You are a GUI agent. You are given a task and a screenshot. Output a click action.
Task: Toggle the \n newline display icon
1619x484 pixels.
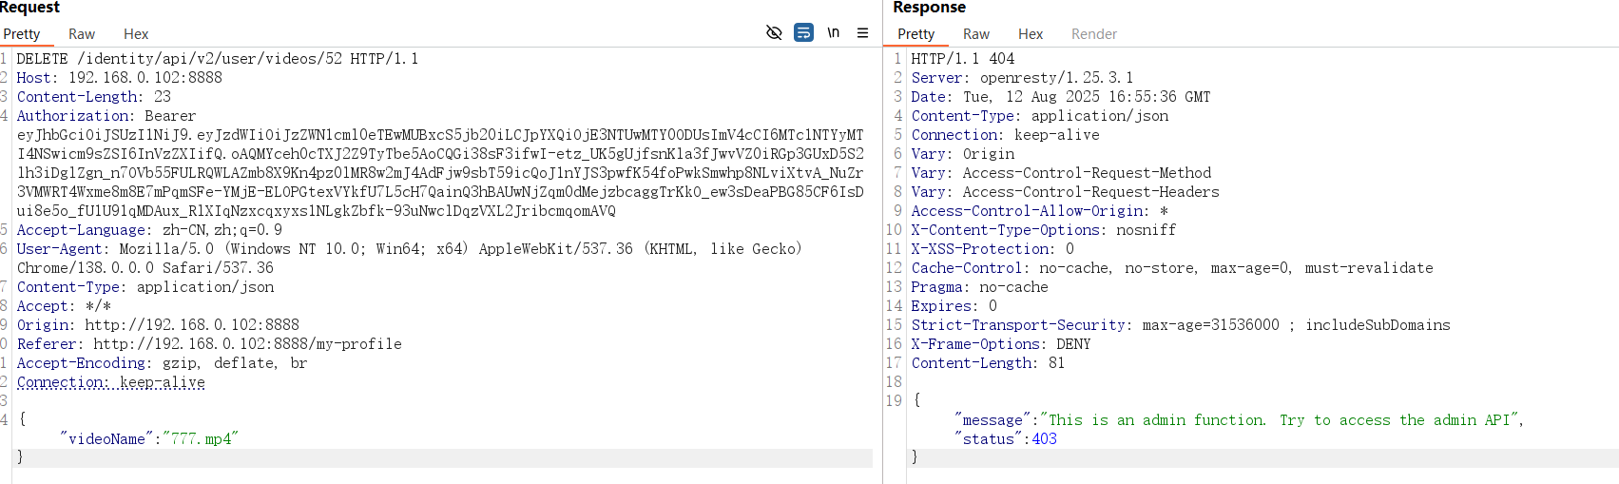[833, 33]
